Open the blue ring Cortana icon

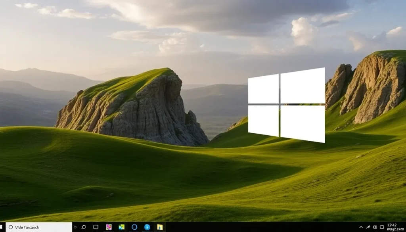pyautogui.click(x=134, y=227)
